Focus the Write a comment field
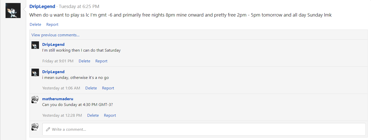The image size is (371, 140). point(204,129)
